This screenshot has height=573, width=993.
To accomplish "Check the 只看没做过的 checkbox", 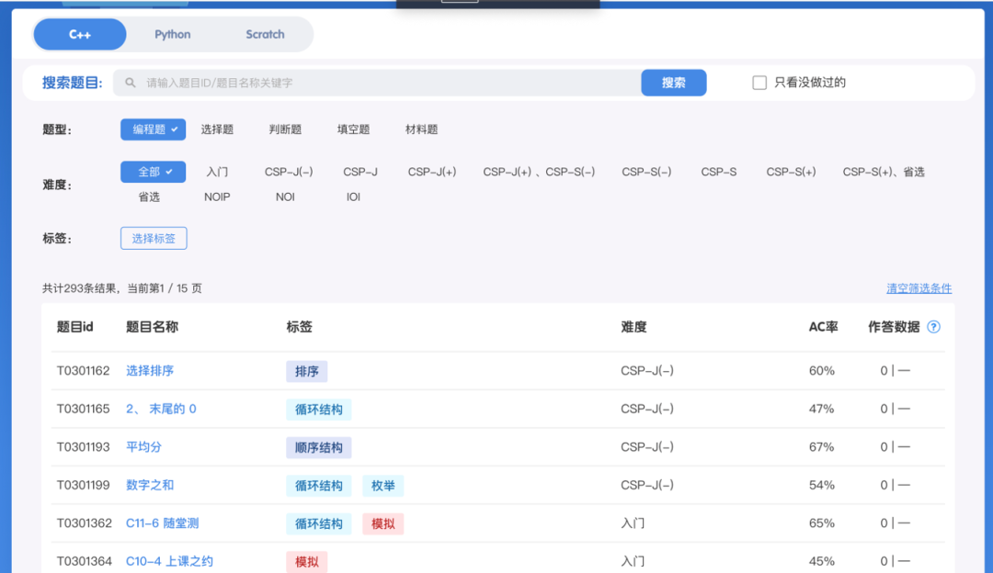I will [759, 83].
